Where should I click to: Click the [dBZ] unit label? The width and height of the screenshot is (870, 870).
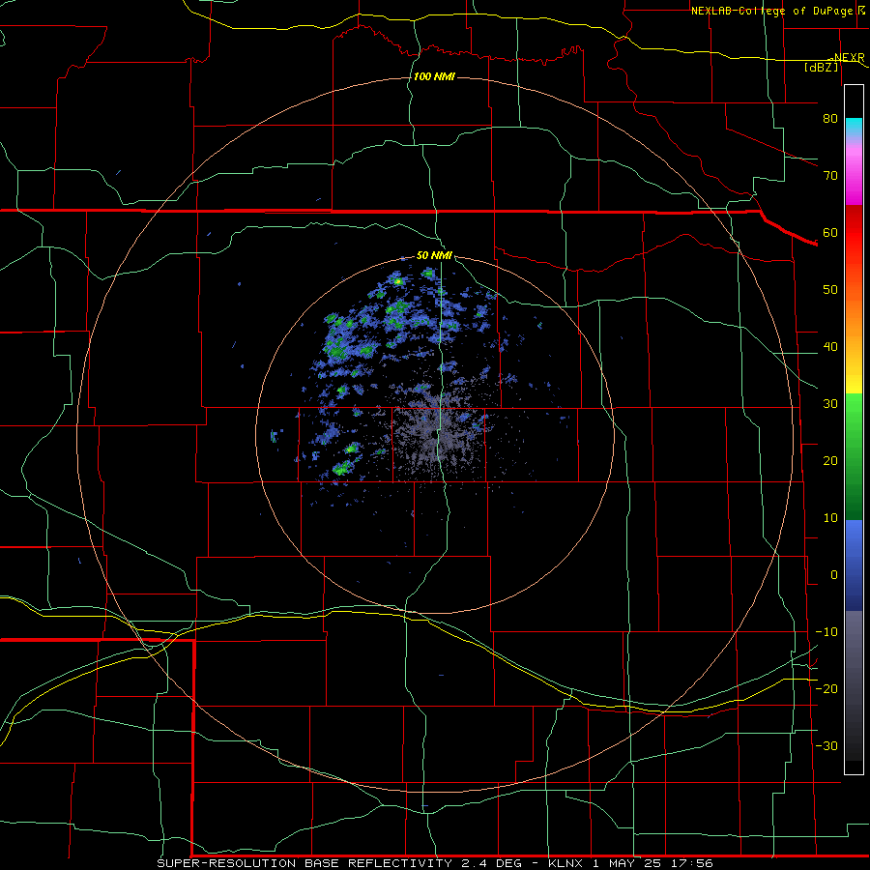(821, 67)
